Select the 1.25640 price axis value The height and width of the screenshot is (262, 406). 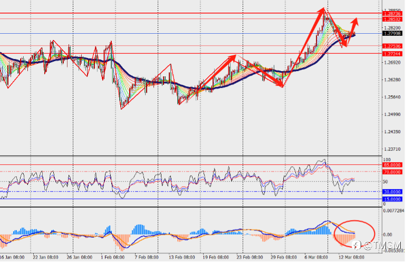[392, 97]
